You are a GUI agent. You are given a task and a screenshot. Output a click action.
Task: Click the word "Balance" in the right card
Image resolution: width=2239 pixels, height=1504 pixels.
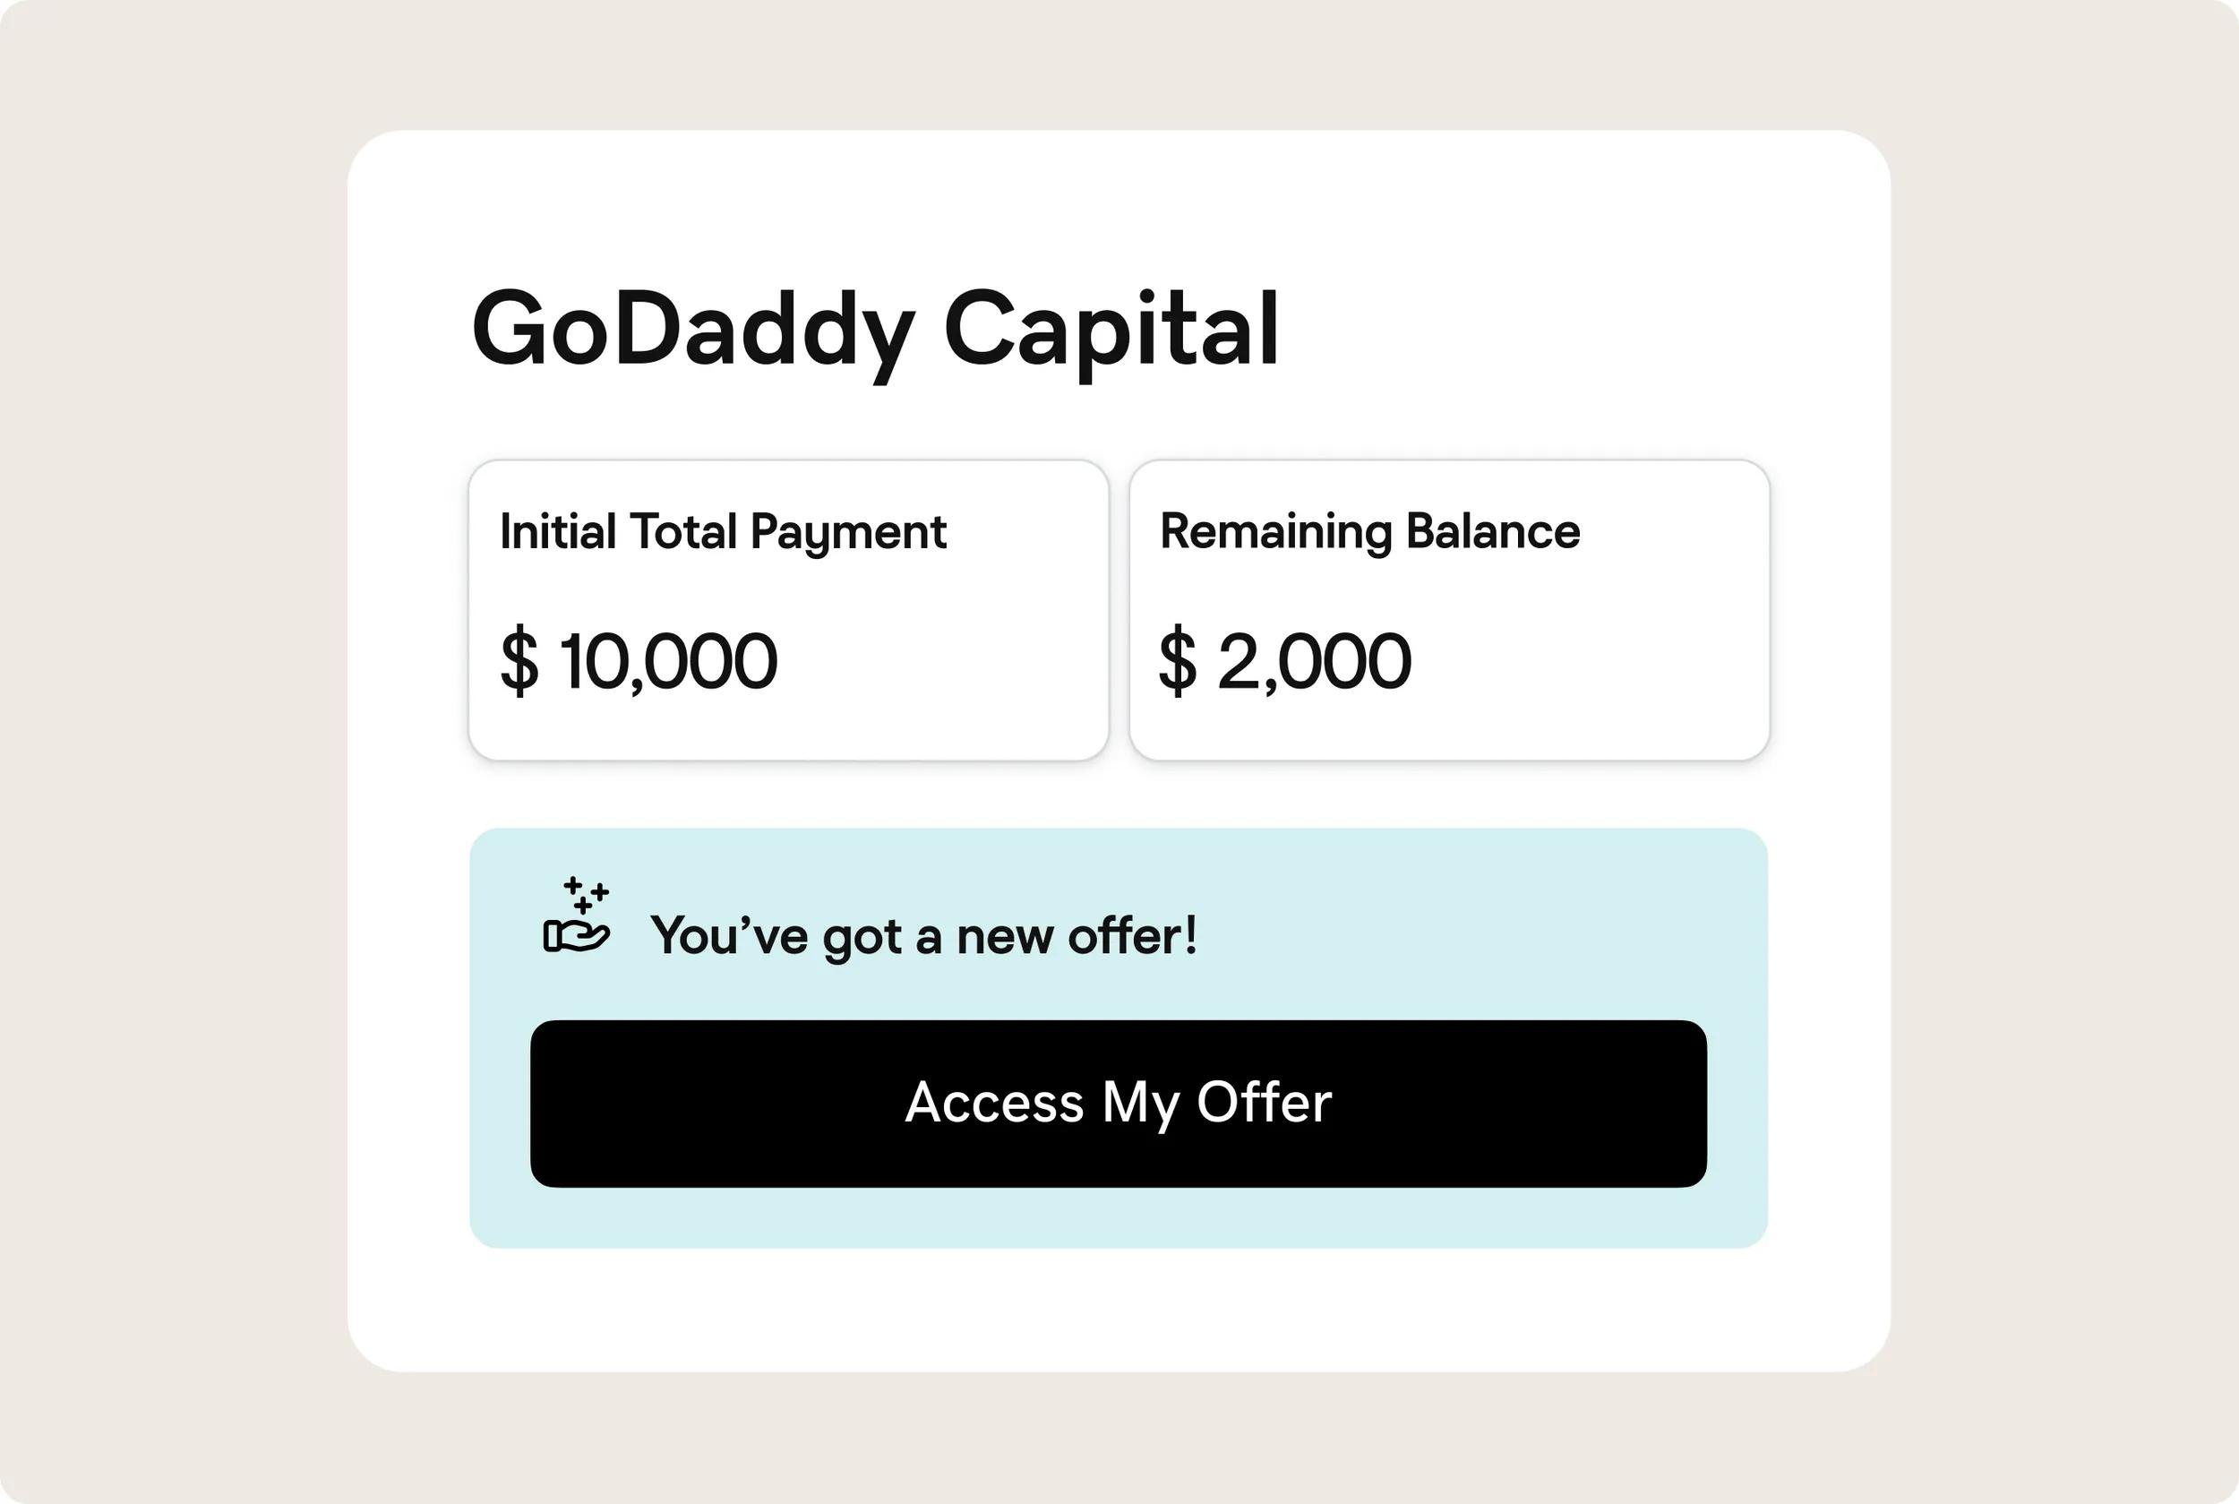1492,531
